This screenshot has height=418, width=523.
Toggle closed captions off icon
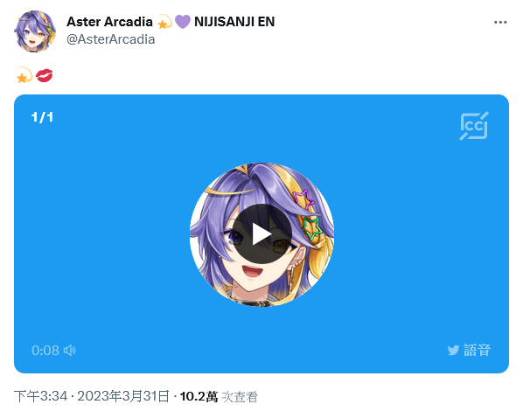click(474, 126)
